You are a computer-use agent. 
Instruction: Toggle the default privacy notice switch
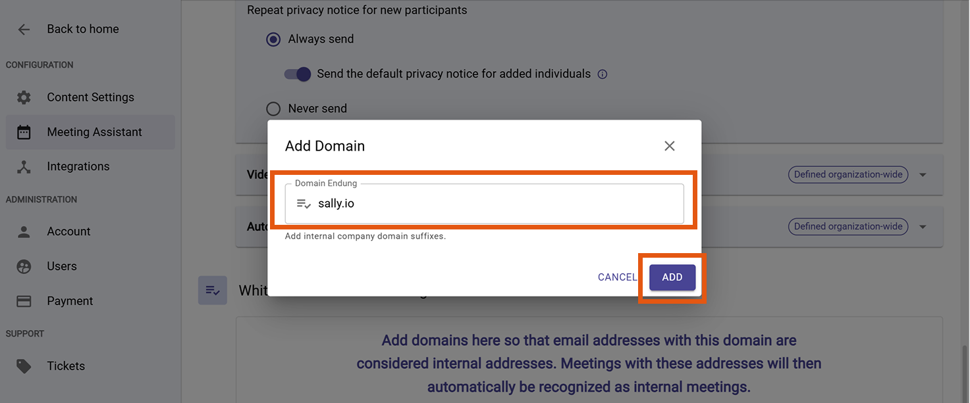(x=298, y=74)
